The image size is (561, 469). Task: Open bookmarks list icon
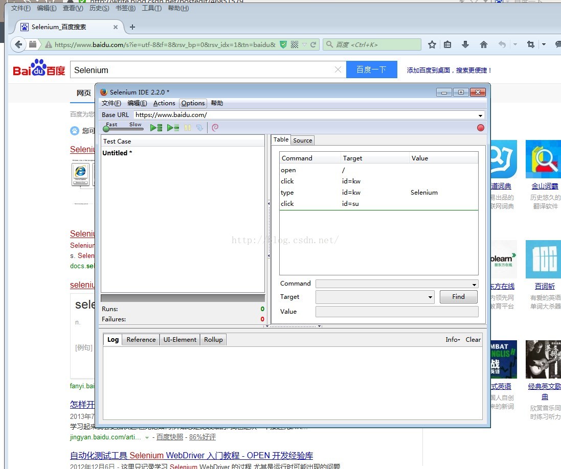pos(447,44)
